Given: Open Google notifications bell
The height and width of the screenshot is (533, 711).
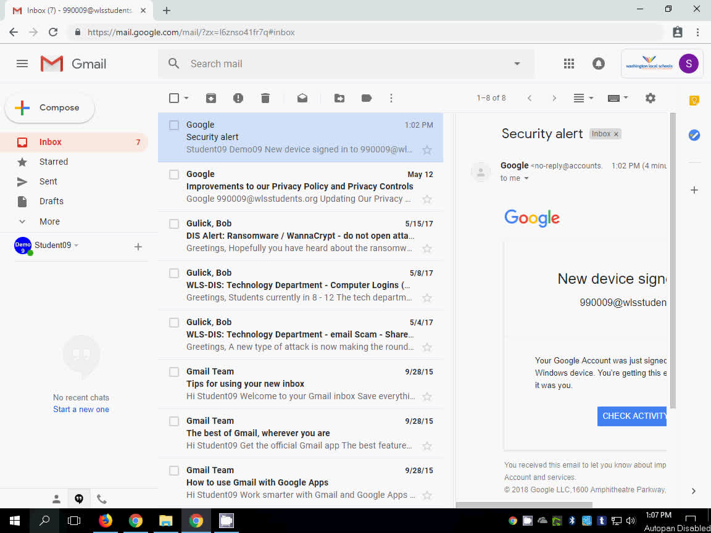Looking at the screenshot, I should pyautogui.click(x=598, y=63).
